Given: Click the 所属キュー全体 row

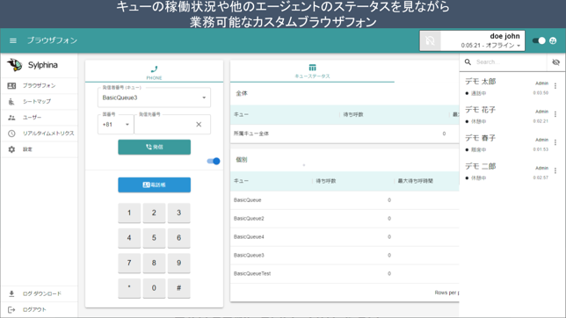Looking at the screenshot, I should (x=345, y=134).
